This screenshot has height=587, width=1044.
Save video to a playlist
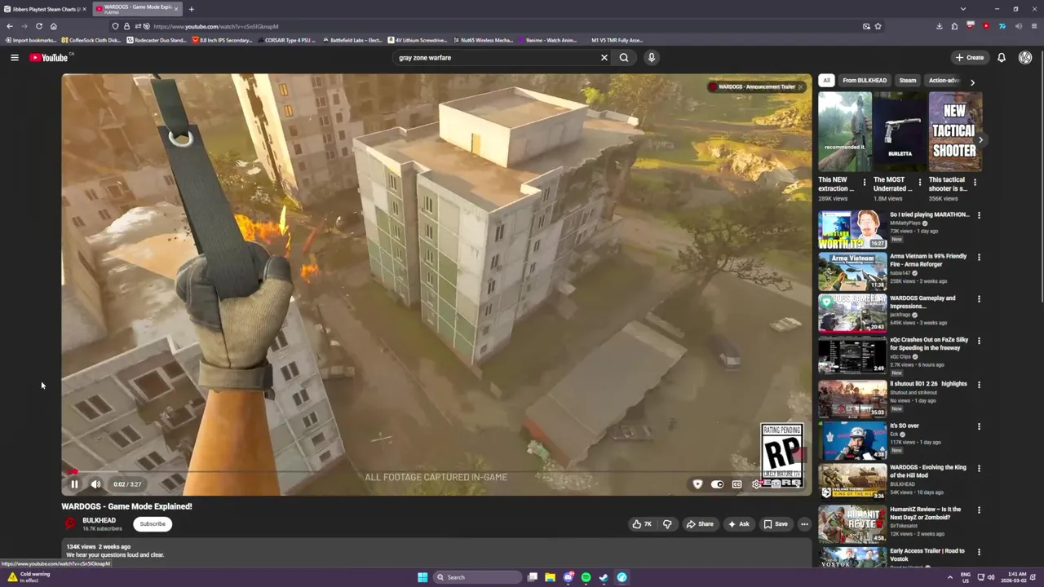[x=776, y=524]
